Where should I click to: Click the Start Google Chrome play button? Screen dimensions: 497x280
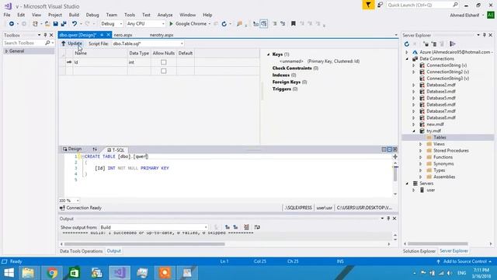171,24
